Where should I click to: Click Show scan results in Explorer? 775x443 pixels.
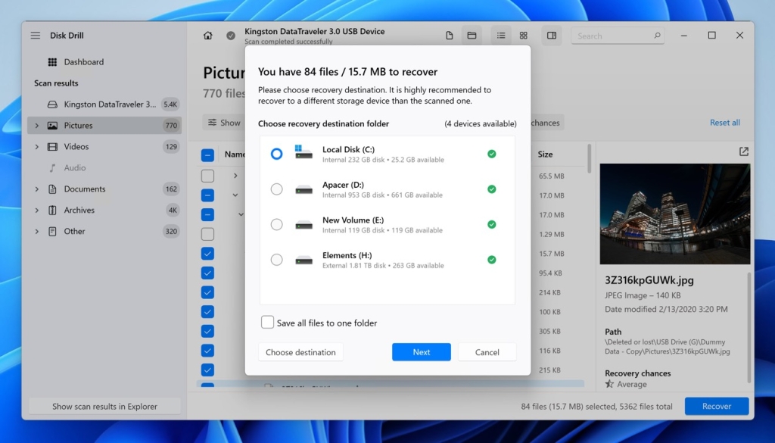(x=104, y=407)
